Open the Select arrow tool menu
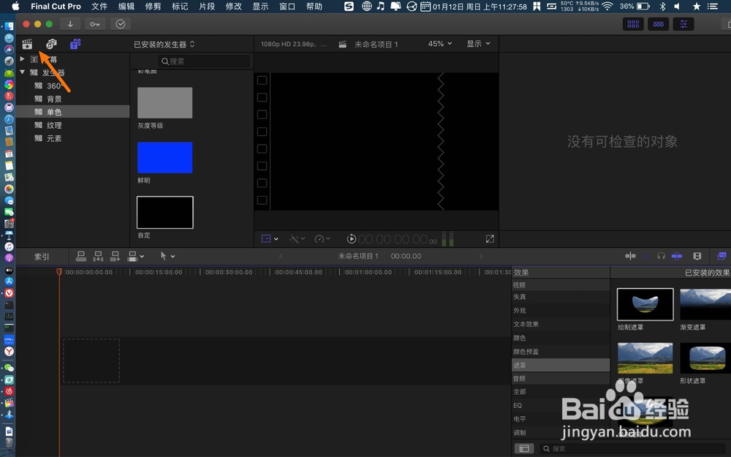 167,256
